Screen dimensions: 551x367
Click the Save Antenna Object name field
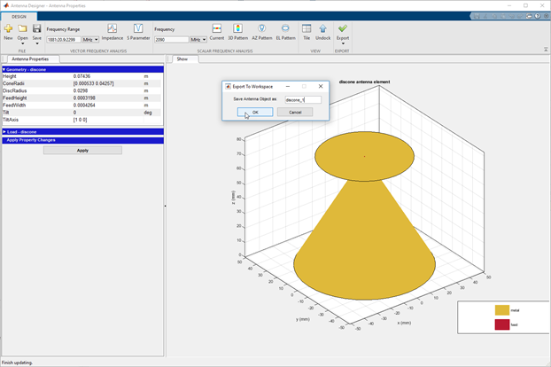tap(302, 99)
